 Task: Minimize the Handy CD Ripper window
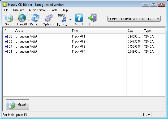pos(146,5)
